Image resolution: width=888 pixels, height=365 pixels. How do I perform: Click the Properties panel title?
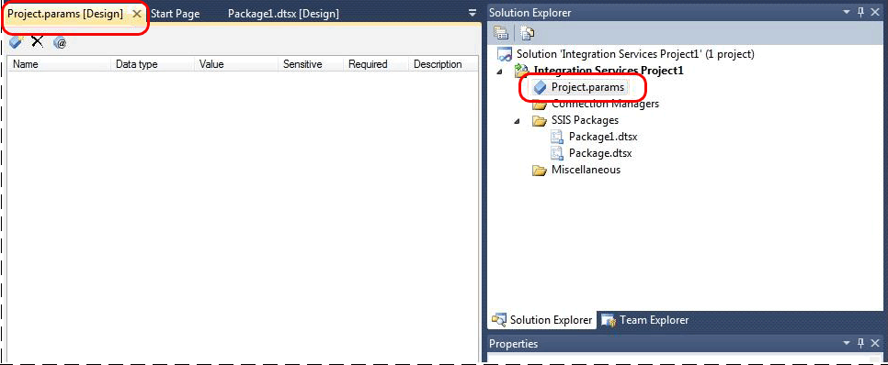[x=513, y=344]
